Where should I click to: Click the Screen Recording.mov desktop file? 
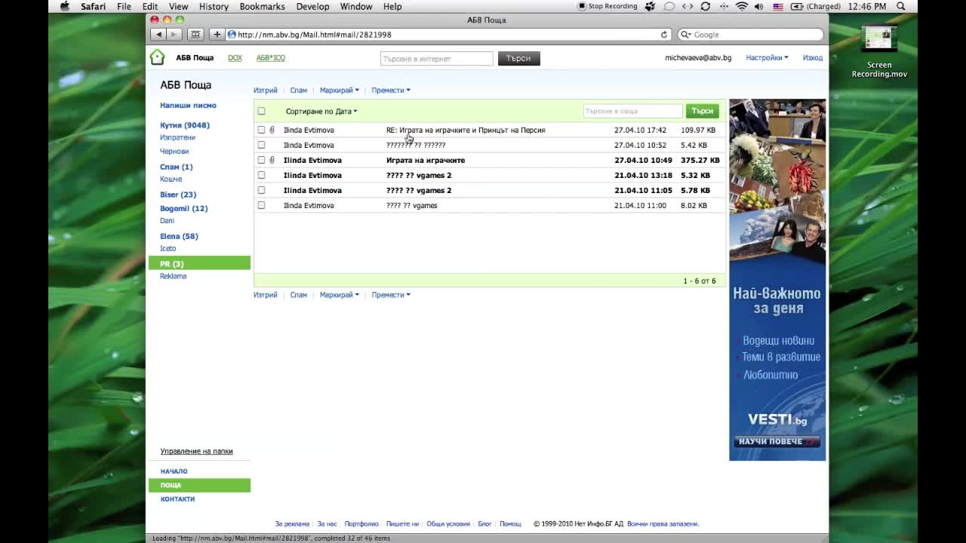pos(879,52)
